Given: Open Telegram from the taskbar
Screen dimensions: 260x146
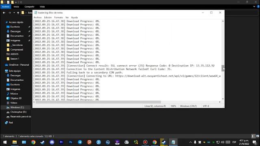Looking at the screenshot, I should click(80, 142).
